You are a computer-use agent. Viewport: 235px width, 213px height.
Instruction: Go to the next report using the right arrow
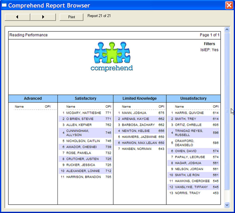pos(43,17)
